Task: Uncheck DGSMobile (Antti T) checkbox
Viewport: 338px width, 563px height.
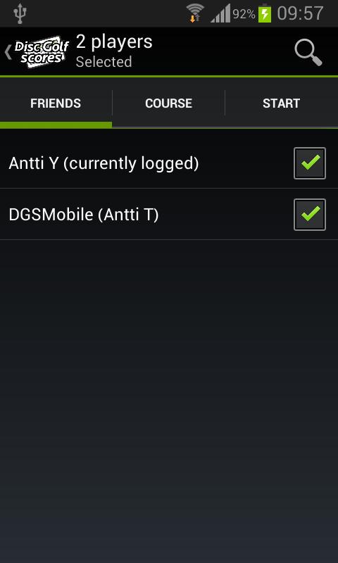Action: point(310,215)
